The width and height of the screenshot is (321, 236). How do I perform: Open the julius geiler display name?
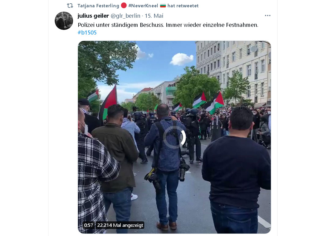pyautogui.click(x=93, y=16)
